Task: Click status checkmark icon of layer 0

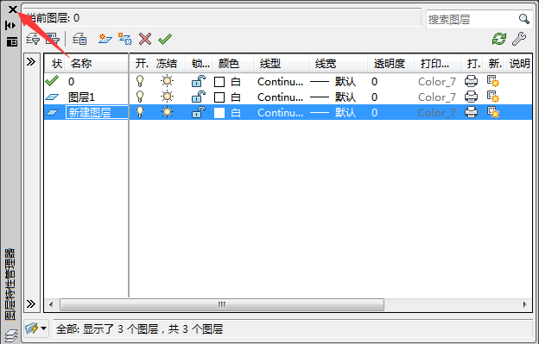Action: (52, 81)
